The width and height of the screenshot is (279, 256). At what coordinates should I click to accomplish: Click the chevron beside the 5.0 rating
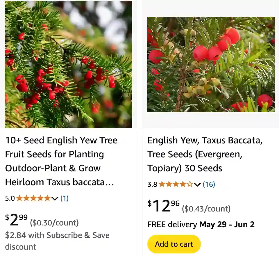point(54,198)
